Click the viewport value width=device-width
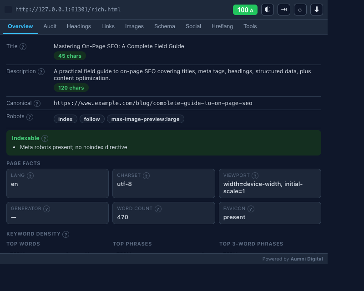This screenshot has width=364, height=291. click(x=263, y=187)
